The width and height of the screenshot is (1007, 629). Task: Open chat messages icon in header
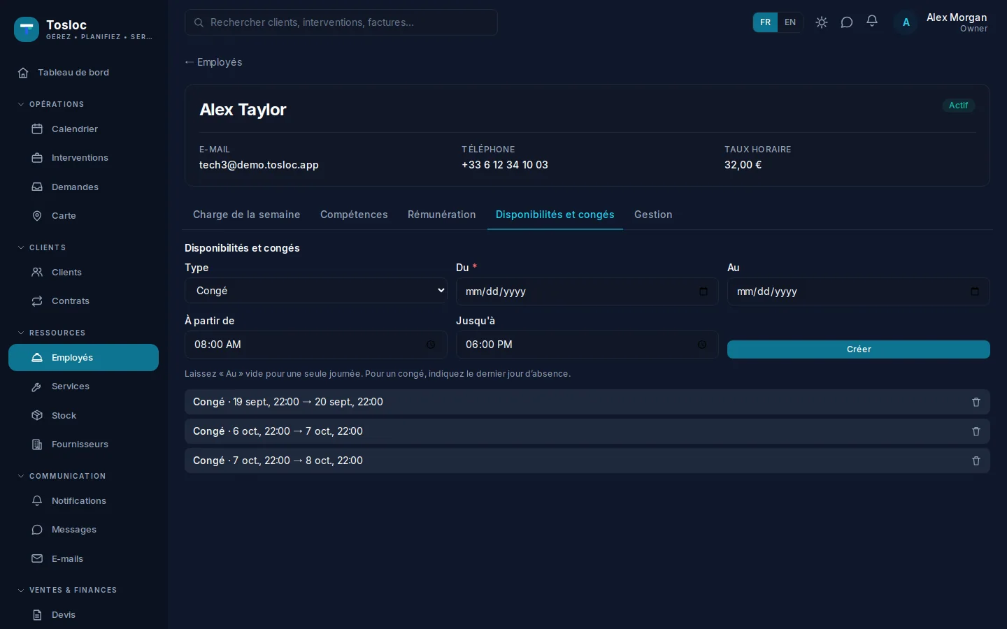(x=847, y=22)
